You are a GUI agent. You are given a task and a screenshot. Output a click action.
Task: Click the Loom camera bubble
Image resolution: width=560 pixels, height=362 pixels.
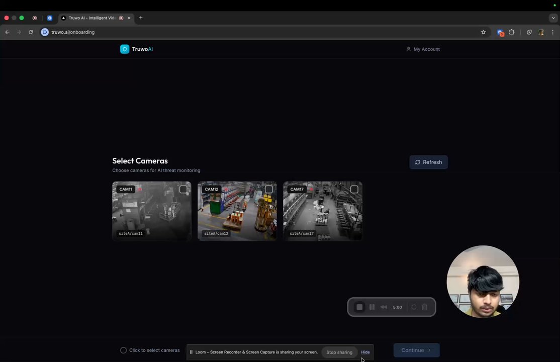[x=483, y=282]
